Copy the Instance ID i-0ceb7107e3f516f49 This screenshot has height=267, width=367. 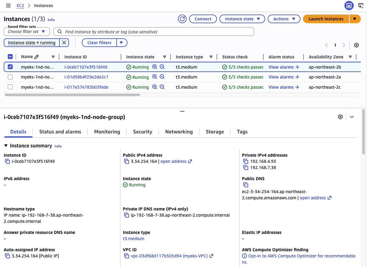[7, 161]
